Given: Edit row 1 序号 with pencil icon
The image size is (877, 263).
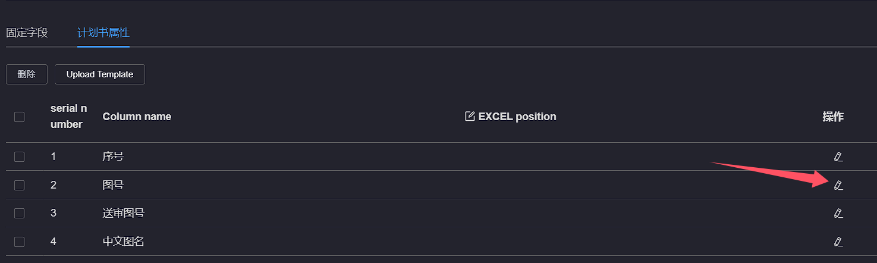Looking at the screenshot, I should 838,156.
